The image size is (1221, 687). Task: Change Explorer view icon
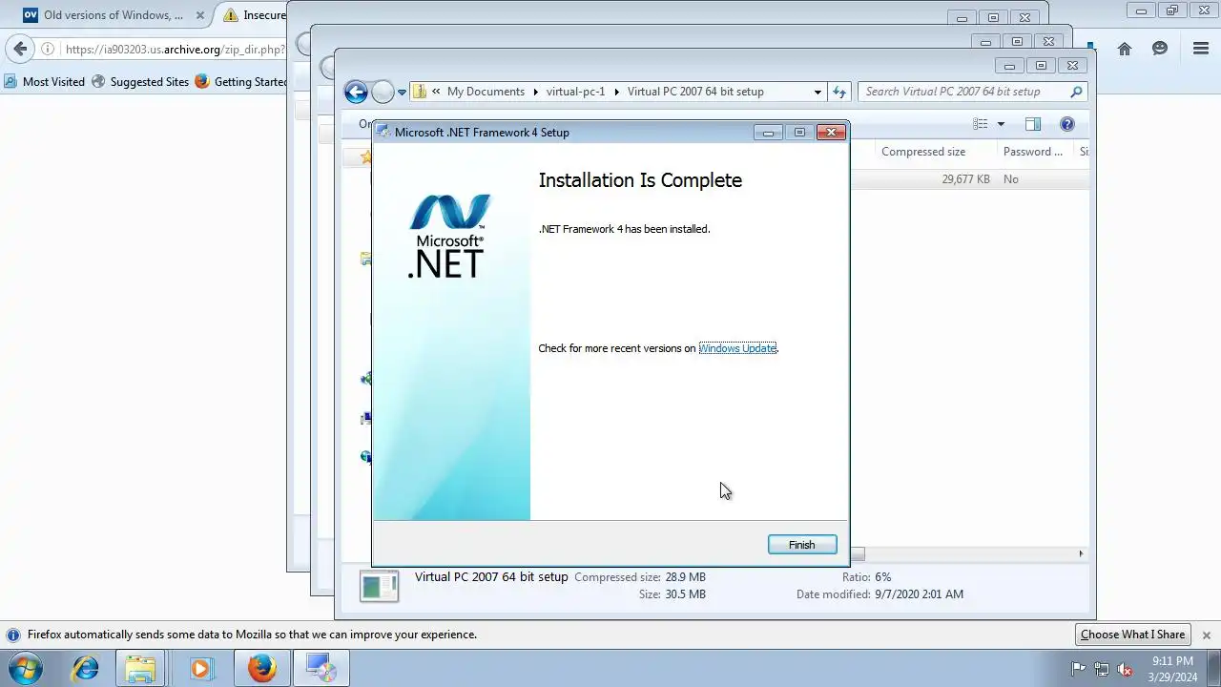980,124
